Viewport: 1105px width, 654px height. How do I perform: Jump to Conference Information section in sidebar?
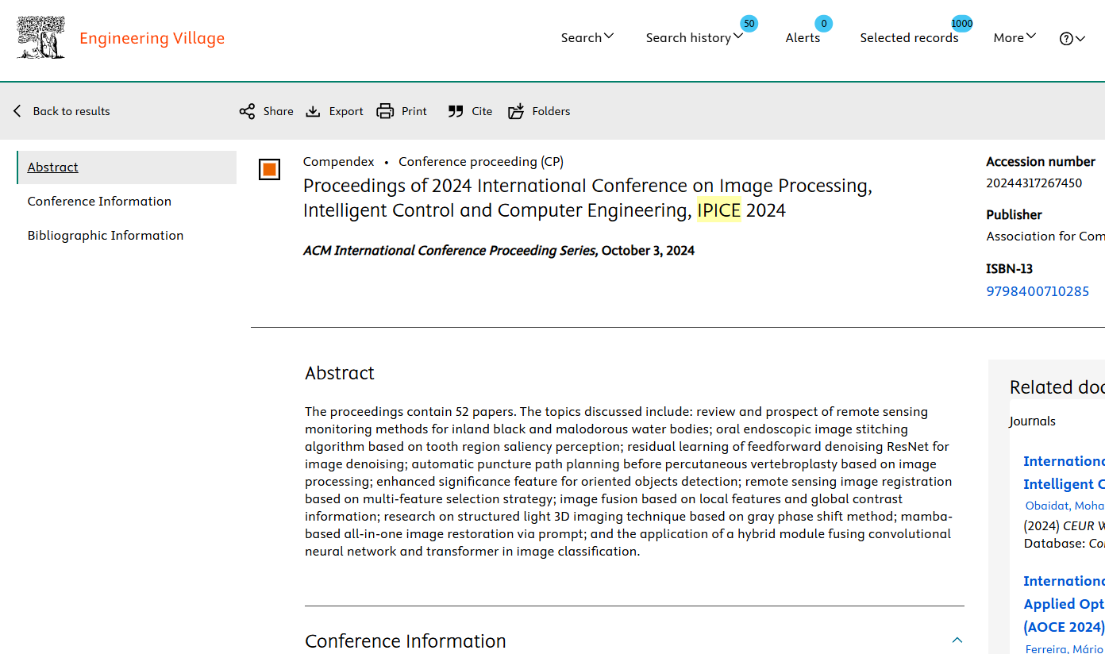pos(99,201)
